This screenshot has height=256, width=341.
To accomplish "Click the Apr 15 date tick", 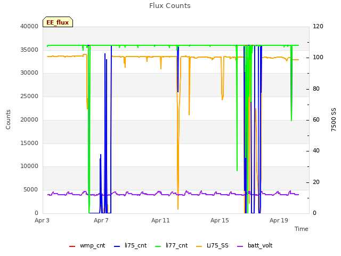I will click(220, 220).
